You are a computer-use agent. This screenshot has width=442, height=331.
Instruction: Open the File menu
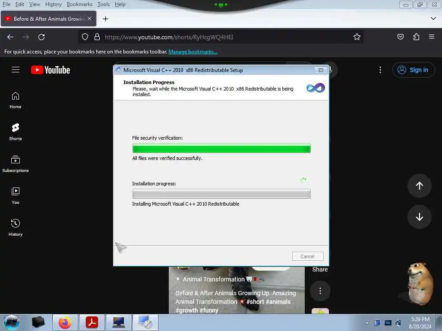tap(6, 4)
